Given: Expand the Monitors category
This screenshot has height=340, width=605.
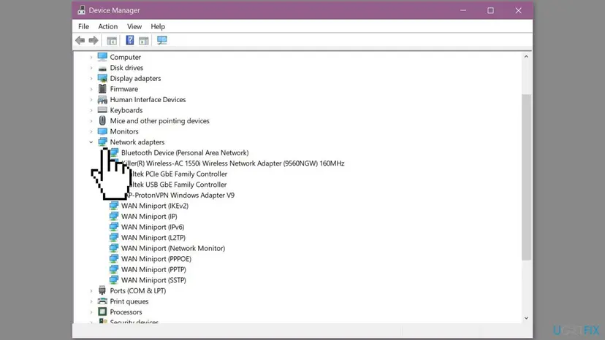Looking at the screenshot, I should pos(91,131).
